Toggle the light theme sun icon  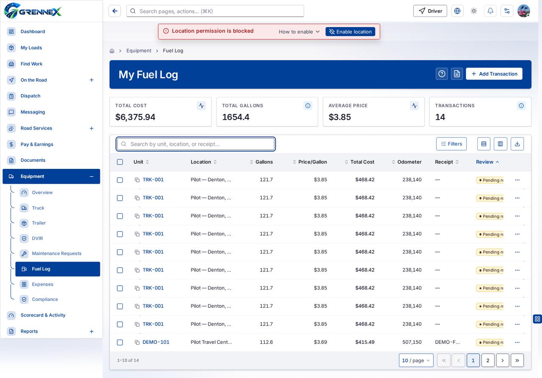tap(474, 11)
